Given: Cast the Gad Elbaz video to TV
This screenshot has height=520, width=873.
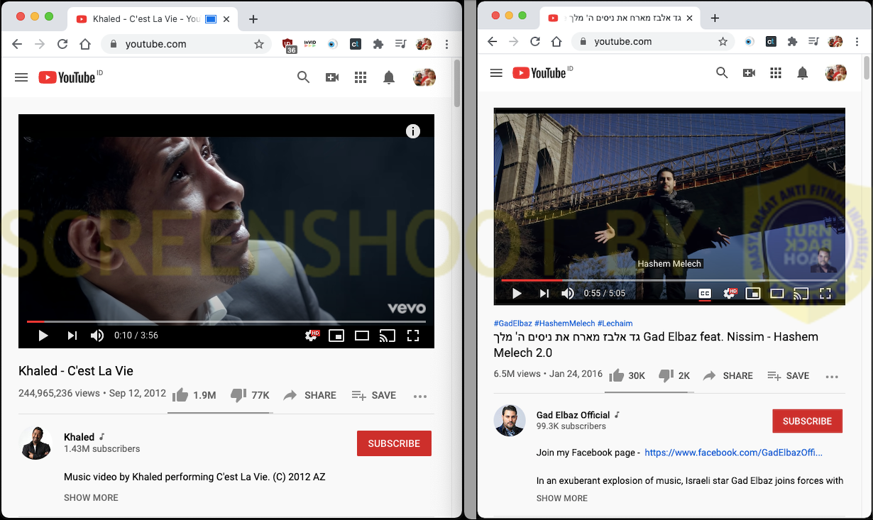Looking at the screenshot, I should 801,293.
